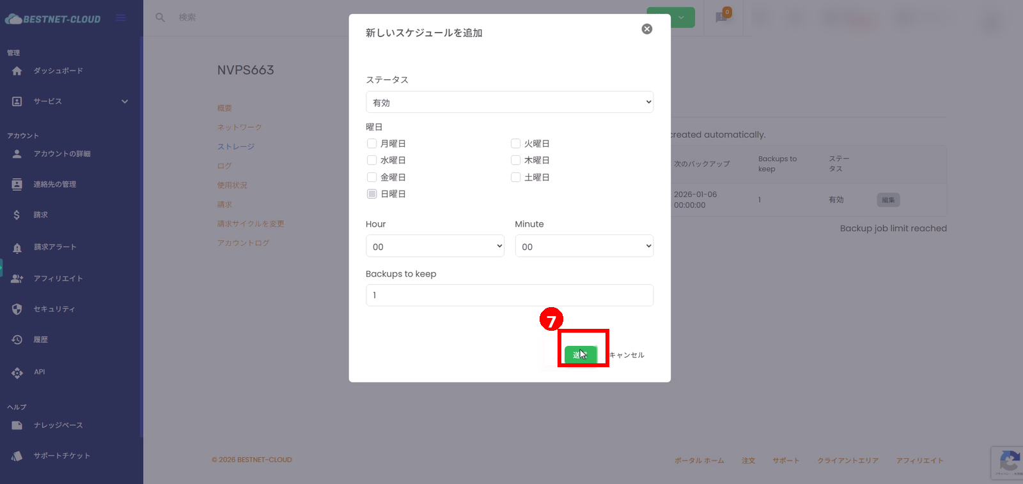
Task: Enable the 火曜日 (Tuesday) checkbox
Action: pyautogui.click(x=515, y=144)
